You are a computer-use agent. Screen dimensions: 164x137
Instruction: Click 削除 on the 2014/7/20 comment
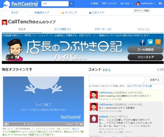click(120, 111)
